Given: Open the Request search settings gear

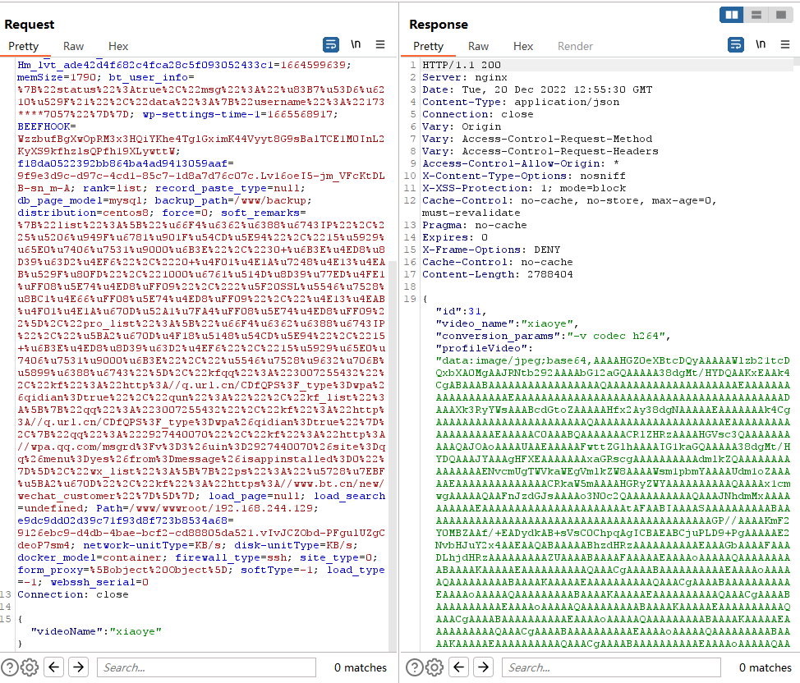Looking at the screenshot, I should (x=30, y=667).
